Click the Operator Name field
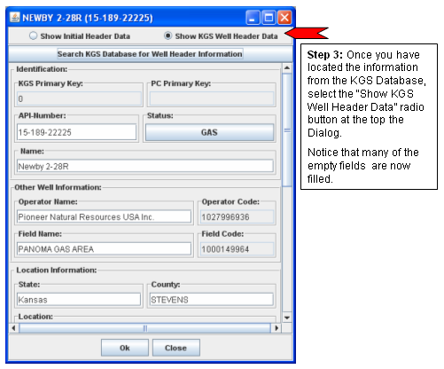 pyautogui.click(x=104, y=216)
